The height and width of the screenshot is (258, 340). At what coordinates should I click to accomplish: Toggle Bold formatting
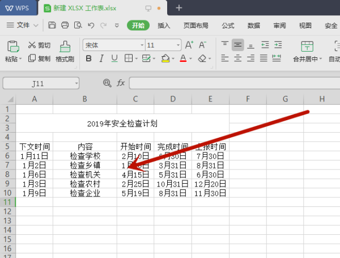point(88,58)
